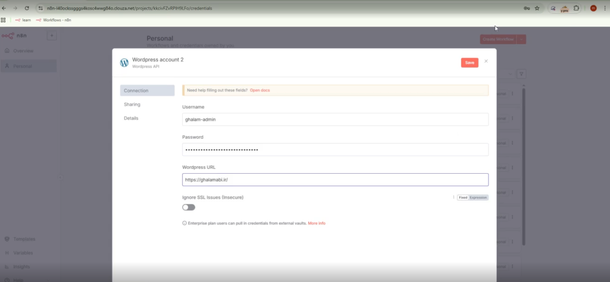Bookmark this page with the star icon
Image resolution: width=610 pixels, height=282 pixels.
[537, 8]
